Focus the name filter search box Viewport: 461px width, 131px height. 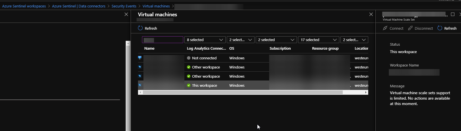[163, 40]
